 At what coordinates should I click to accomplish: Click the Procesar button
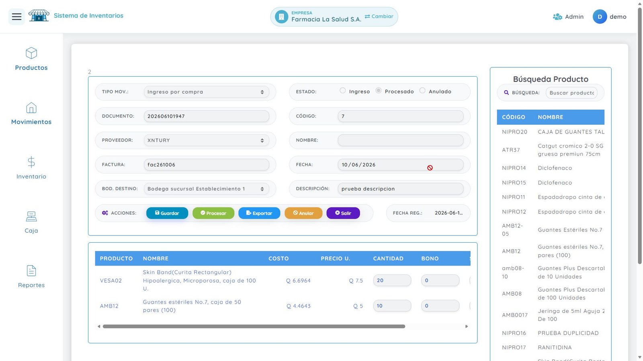coord(213,213)
